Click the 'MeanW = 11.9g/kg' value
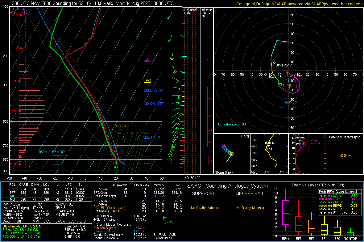 pyautogui.click(x=16, y=208)
